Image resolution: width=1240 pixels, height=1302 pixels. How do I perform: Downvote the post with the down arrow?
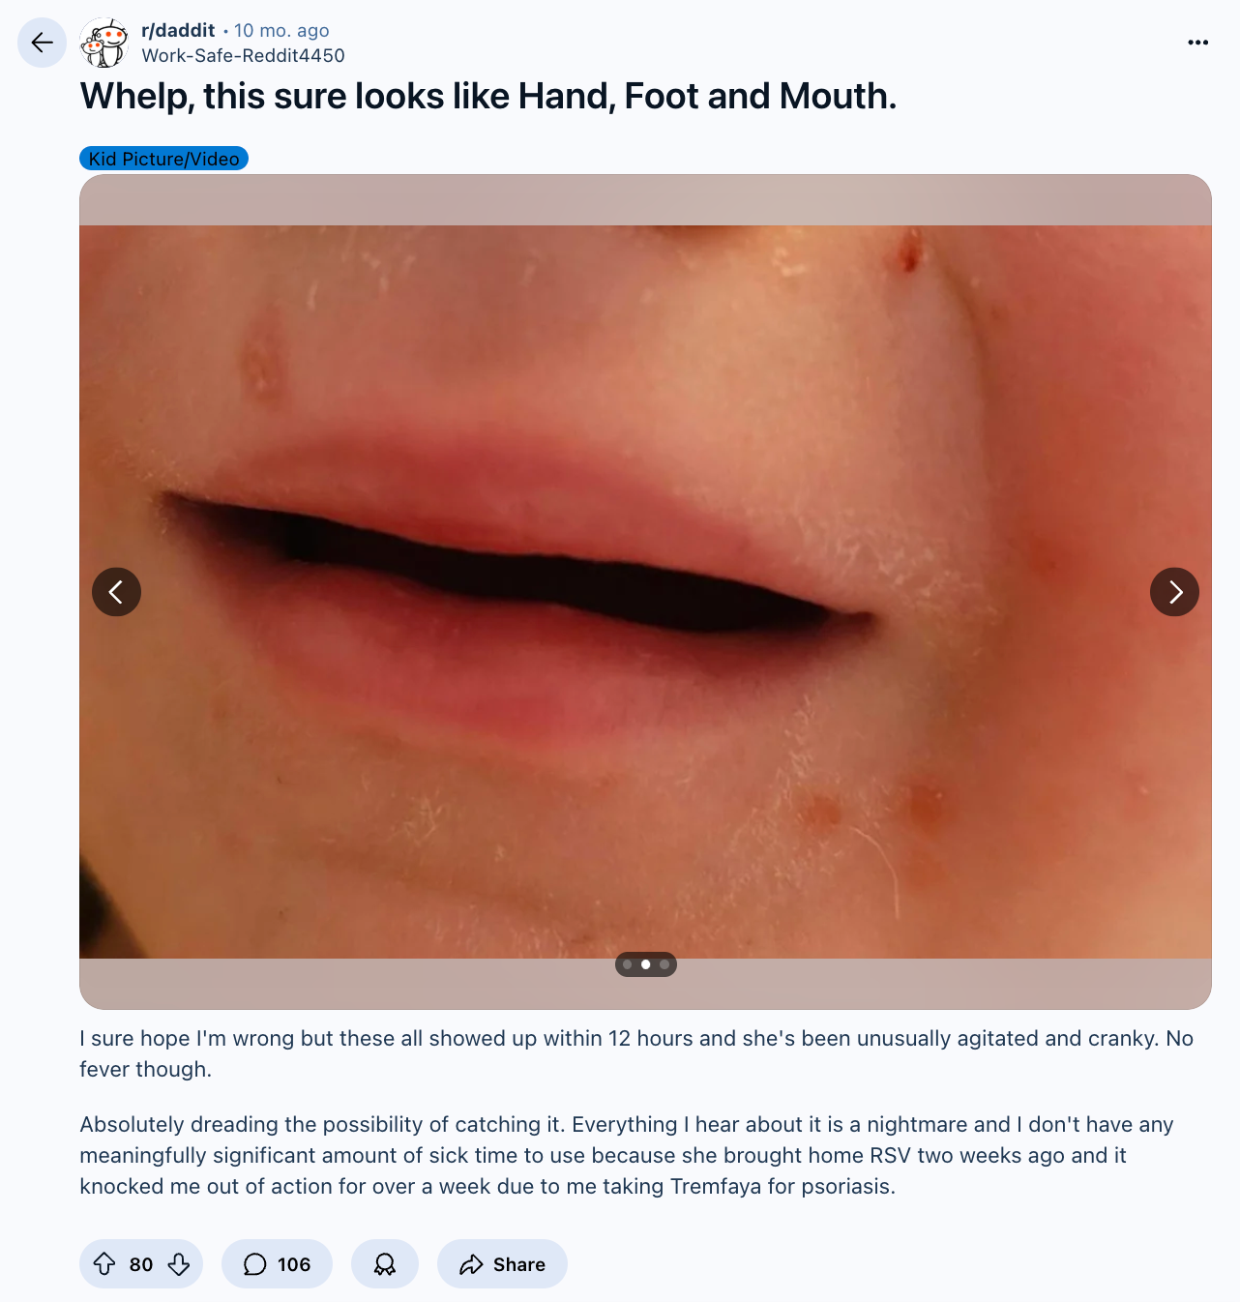tap(179, 1264)
